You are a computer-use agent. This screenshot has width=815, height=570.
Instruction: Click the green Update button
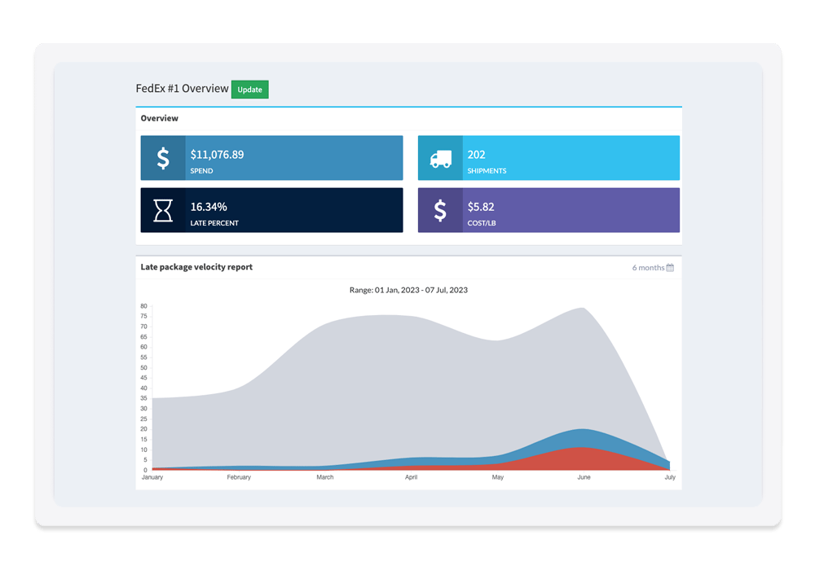(249, 90)
